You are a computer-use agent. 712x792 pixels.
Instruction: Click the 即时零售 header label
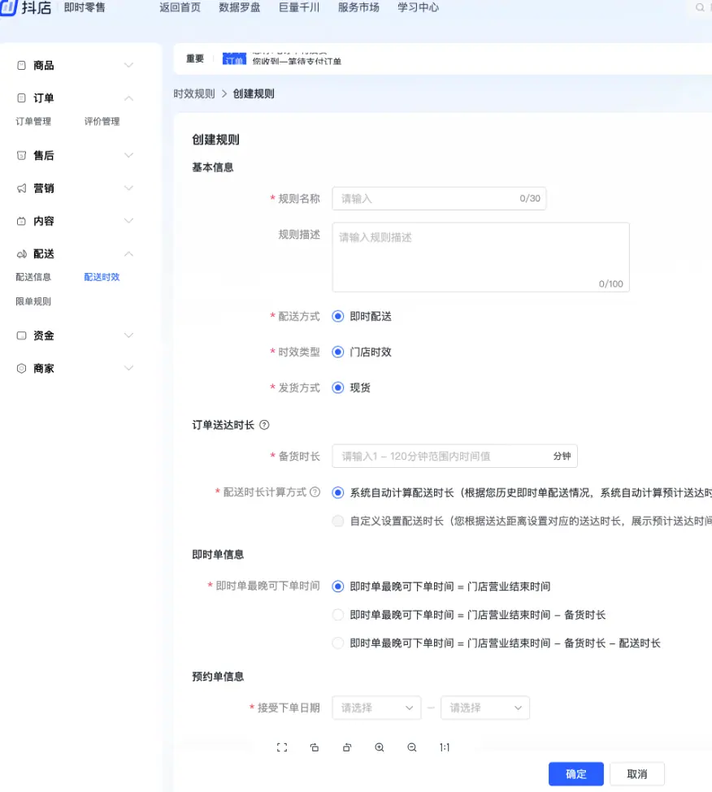[85, 7]
